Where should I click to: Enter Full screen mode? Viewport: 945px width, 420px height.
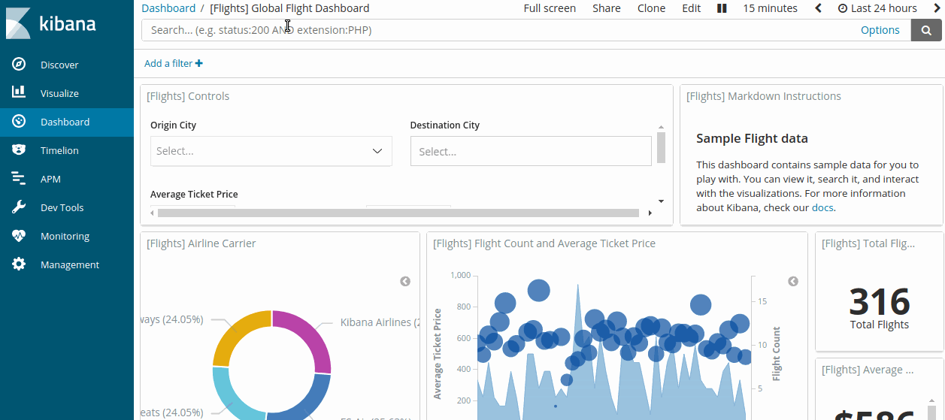(x=550, y=8)
